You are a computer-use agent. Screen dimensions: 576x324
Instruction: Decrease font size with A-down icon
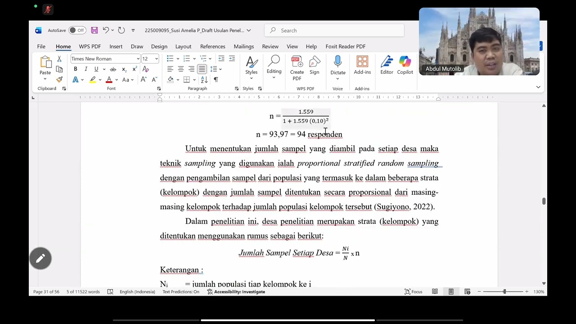point(154,80)
